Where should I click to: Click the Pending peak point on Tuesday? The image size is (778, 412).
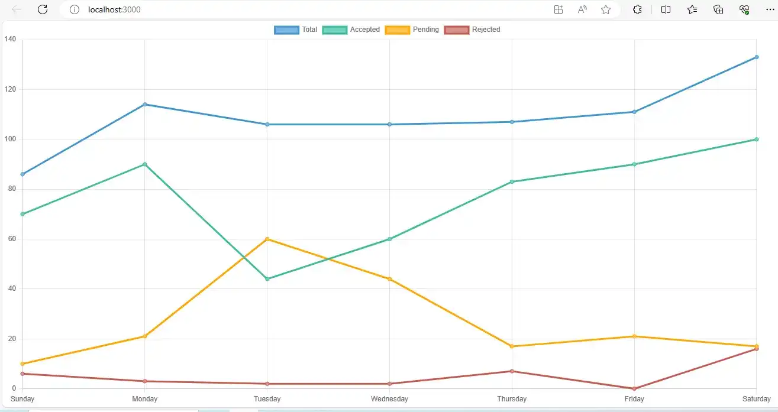(267, 239)
